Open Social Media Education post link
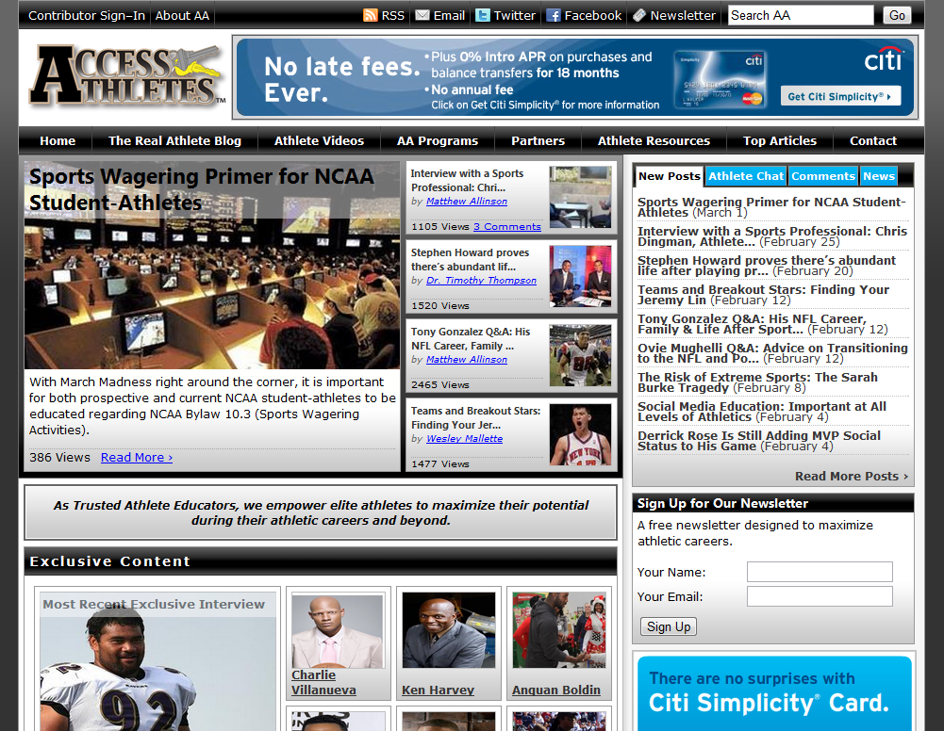Image resolution: width=944 pixels, height=731 pixels. [x=762, y=412]
